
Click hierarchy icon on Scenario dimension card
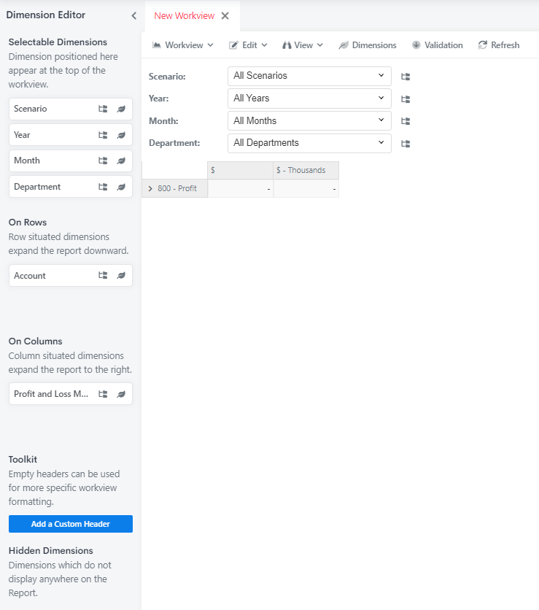coord(103,109)
